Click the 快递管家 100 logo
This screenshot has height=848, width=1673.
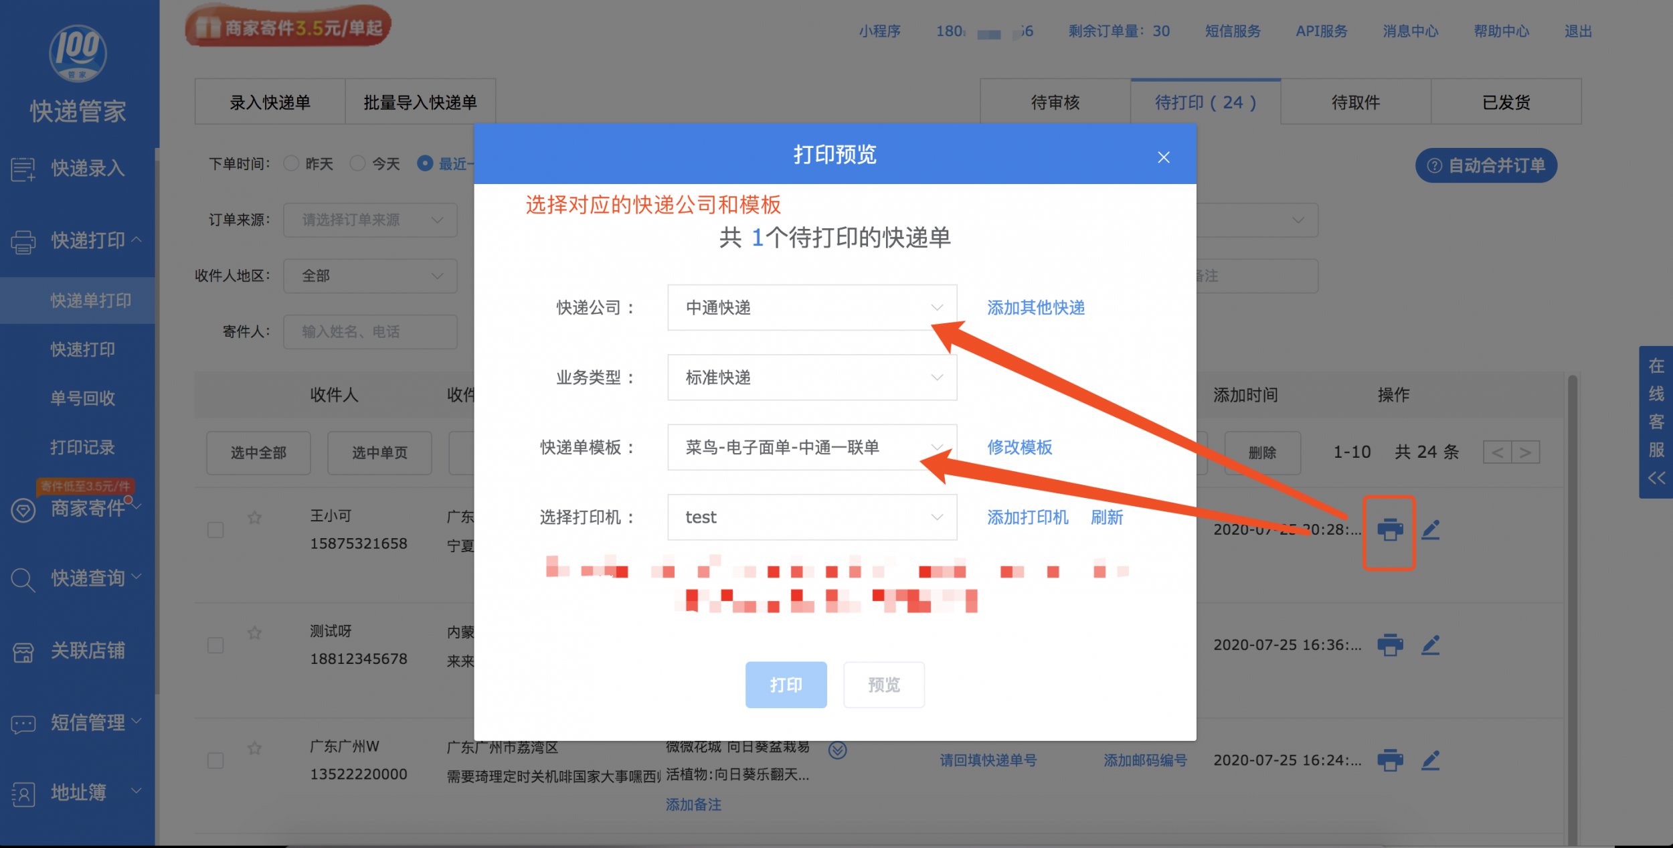(78, 54)
